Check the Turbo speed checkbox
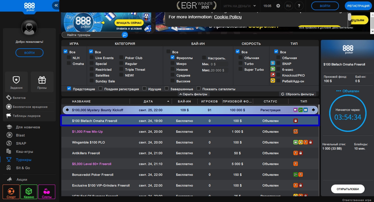 [241, 63]
